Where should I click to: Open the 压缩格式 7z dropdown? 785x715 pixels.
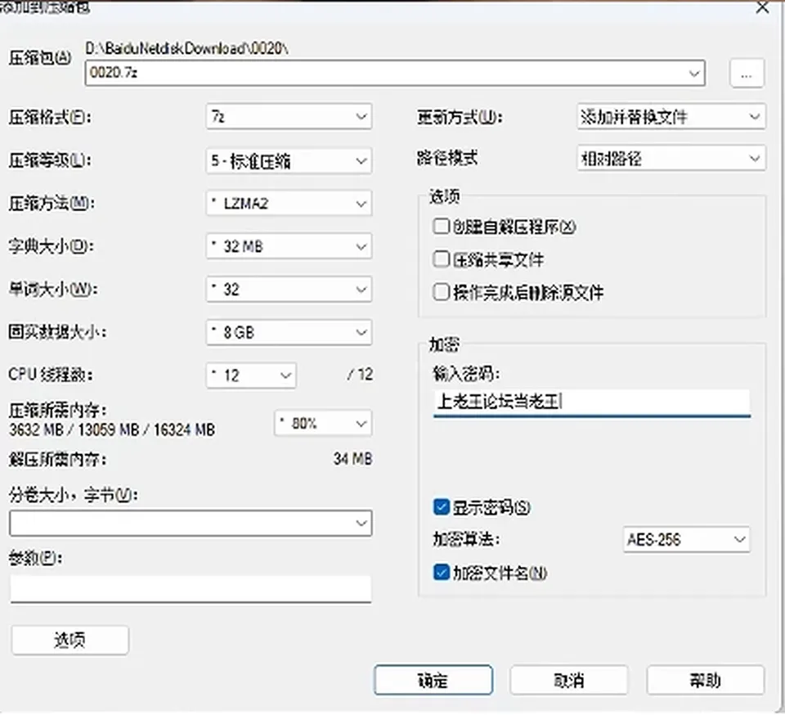[289, 117]
